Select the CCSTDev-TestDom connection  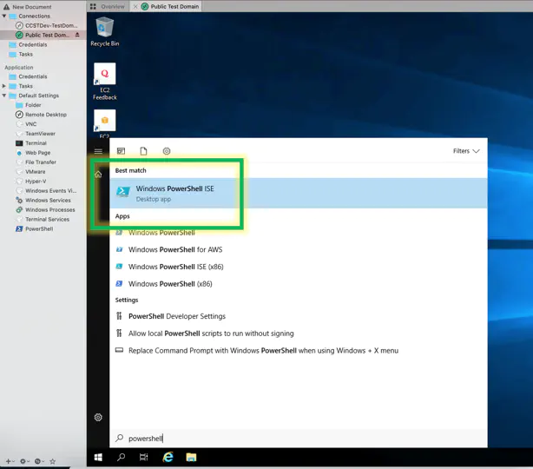click(x=47, y=25)
